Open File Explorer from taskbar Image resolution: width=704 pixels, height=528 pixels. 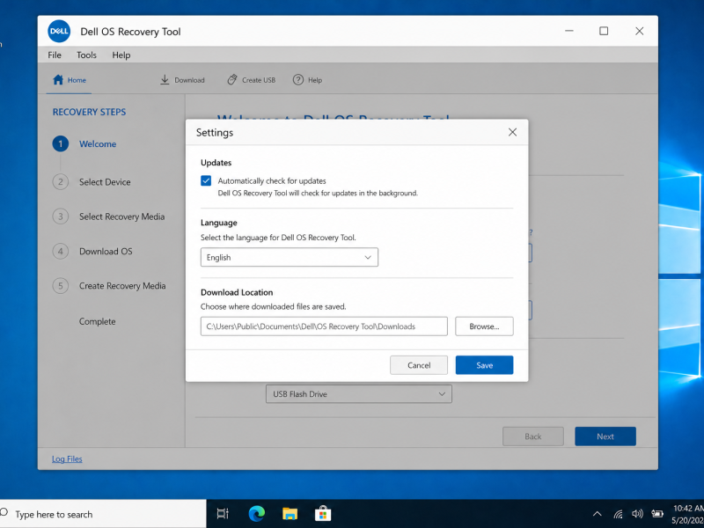pyautogui.click(x=290, y=514)
